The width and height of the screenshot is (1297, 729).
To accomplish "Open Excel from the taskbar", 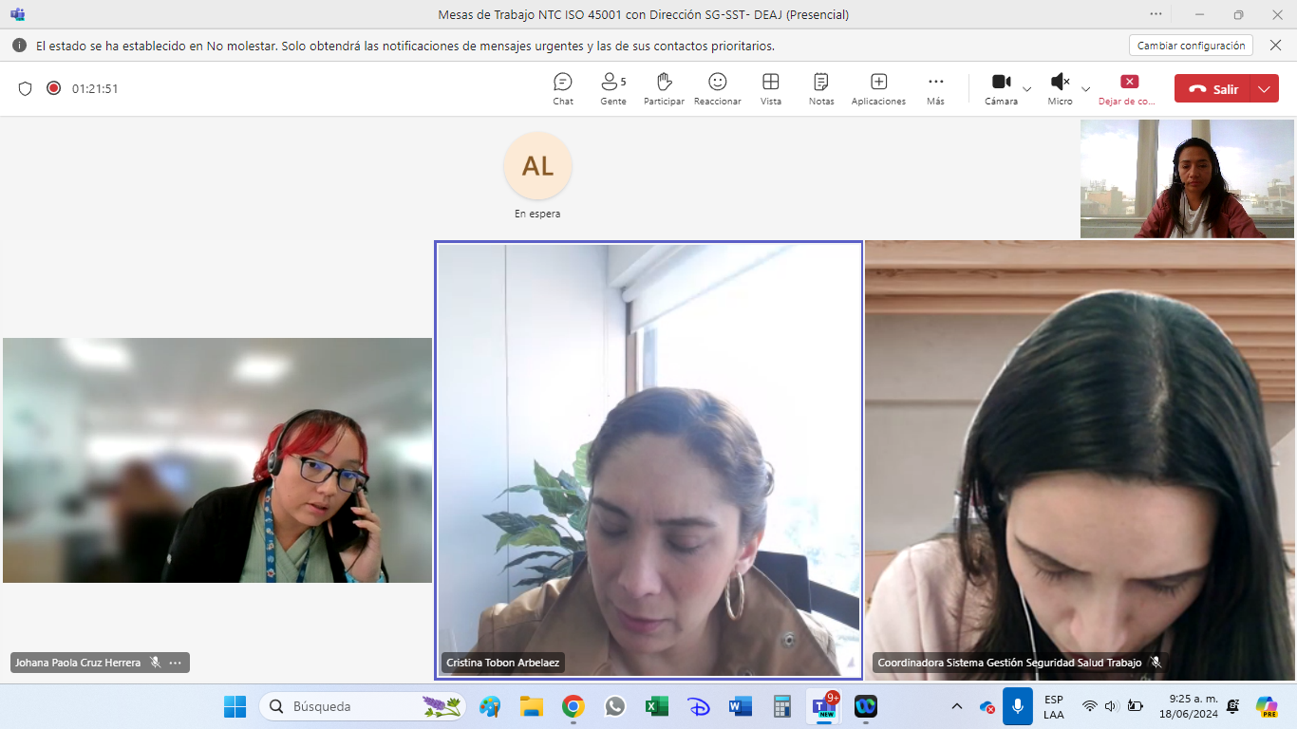I will (657, 706).
